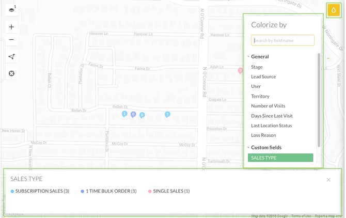Select the purple map pin on Bellah Ct

tap(133, 115)
